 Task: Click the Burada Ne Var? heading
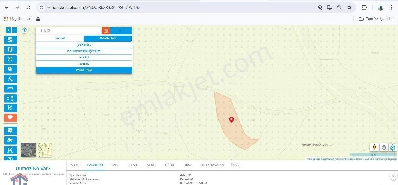pyautogui.click(x=33, y=168)
